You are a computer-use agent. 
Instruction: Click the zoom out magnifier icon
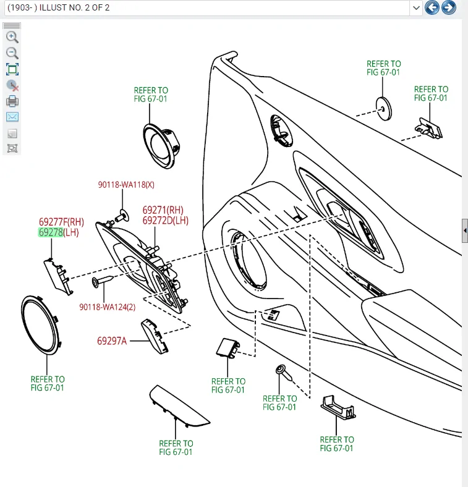tap(12, 53)
